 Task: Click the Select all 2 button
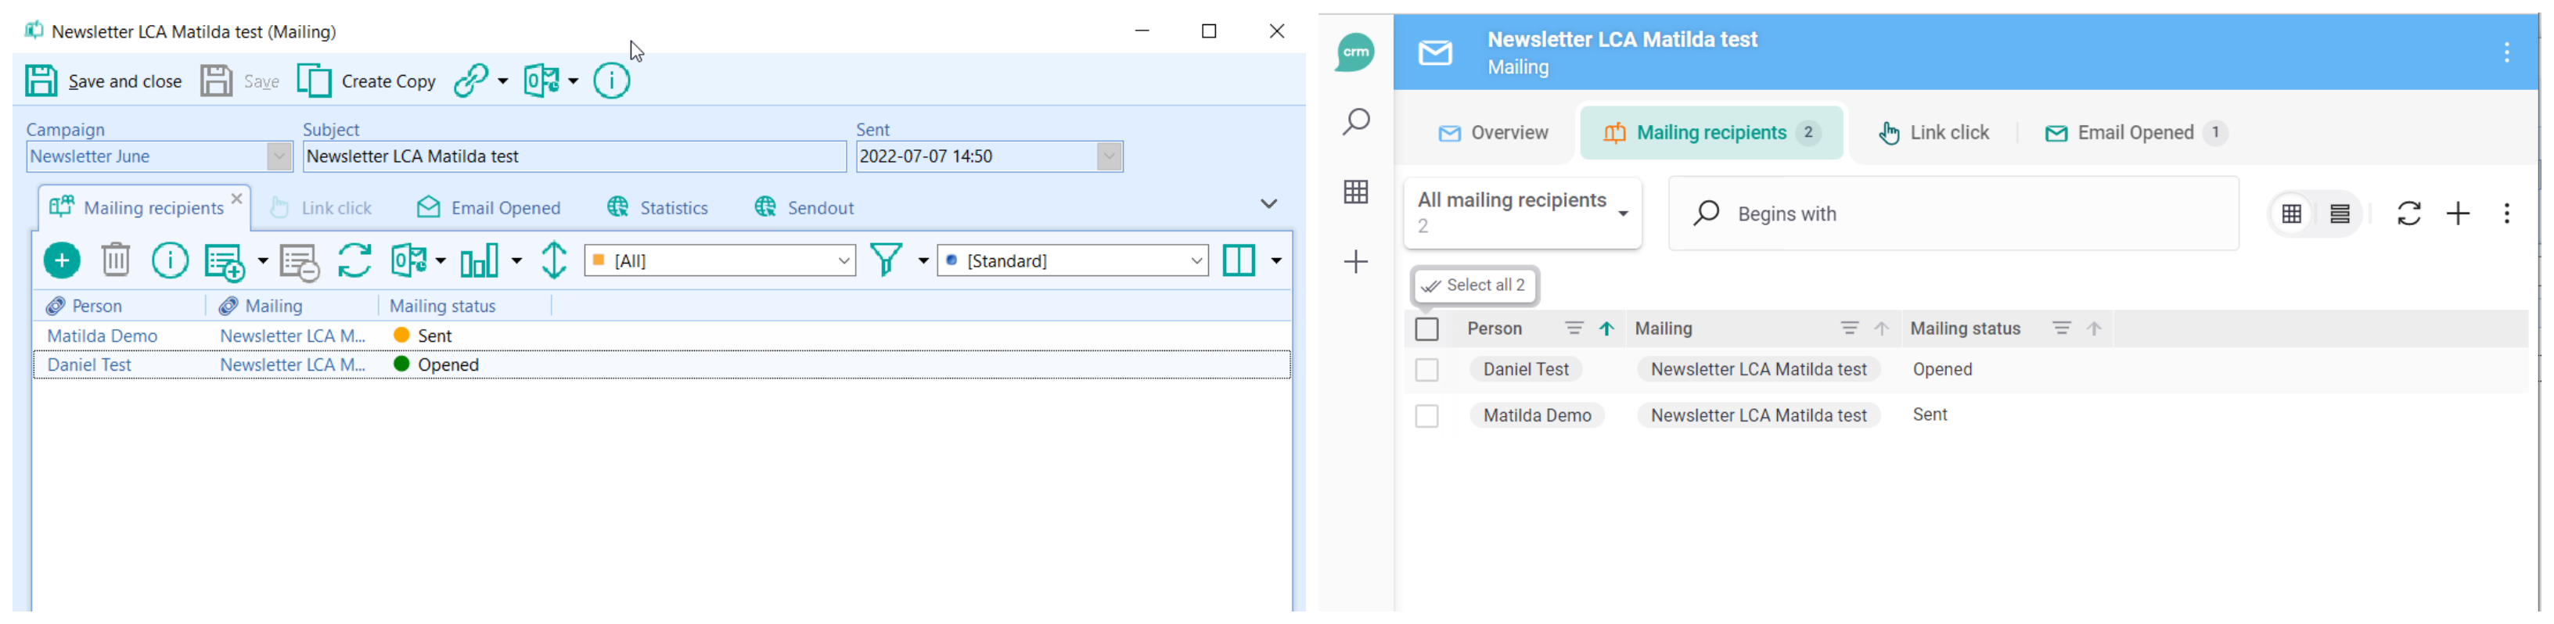point(1474,285)
